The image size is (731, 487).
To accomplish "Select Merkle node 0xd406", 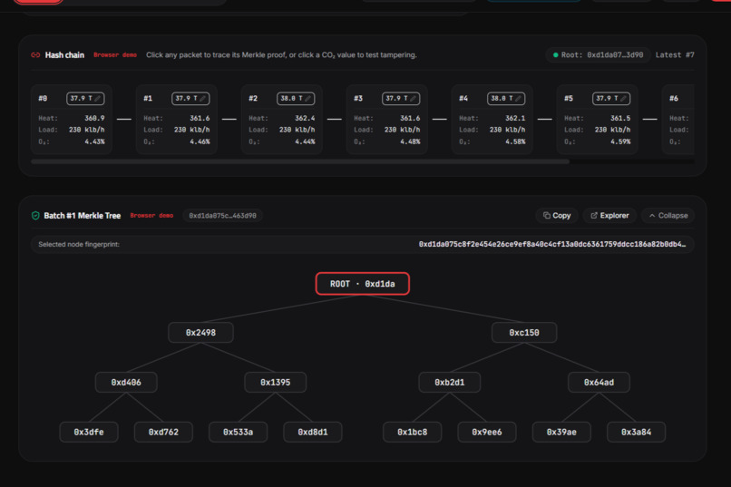I will click(x=126, y=382).
